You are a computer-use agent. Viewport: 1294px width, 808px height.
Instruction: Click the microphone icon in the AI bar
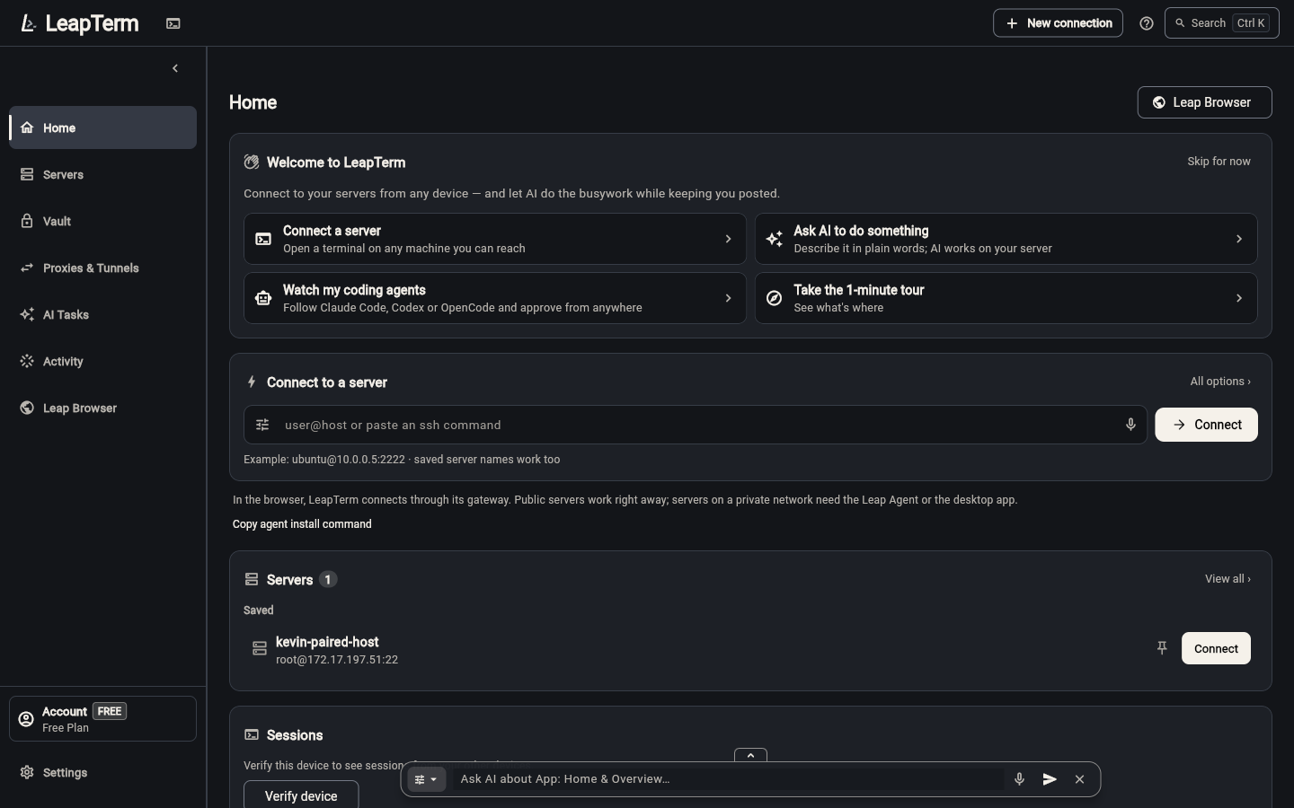[x=1019, y=779]
